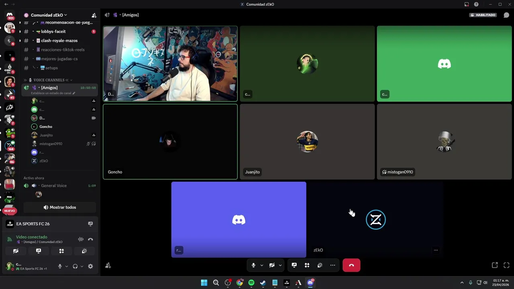Pop out the call window
514x289 pixels.
coord(495,265)
